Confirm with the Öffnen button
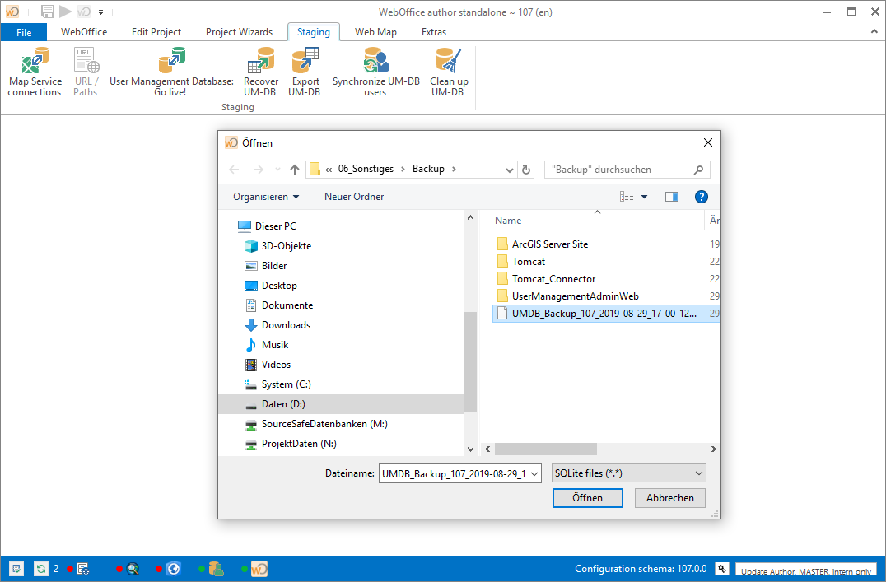This screenshot has width=886, height=582. click(x=587, y=497)
